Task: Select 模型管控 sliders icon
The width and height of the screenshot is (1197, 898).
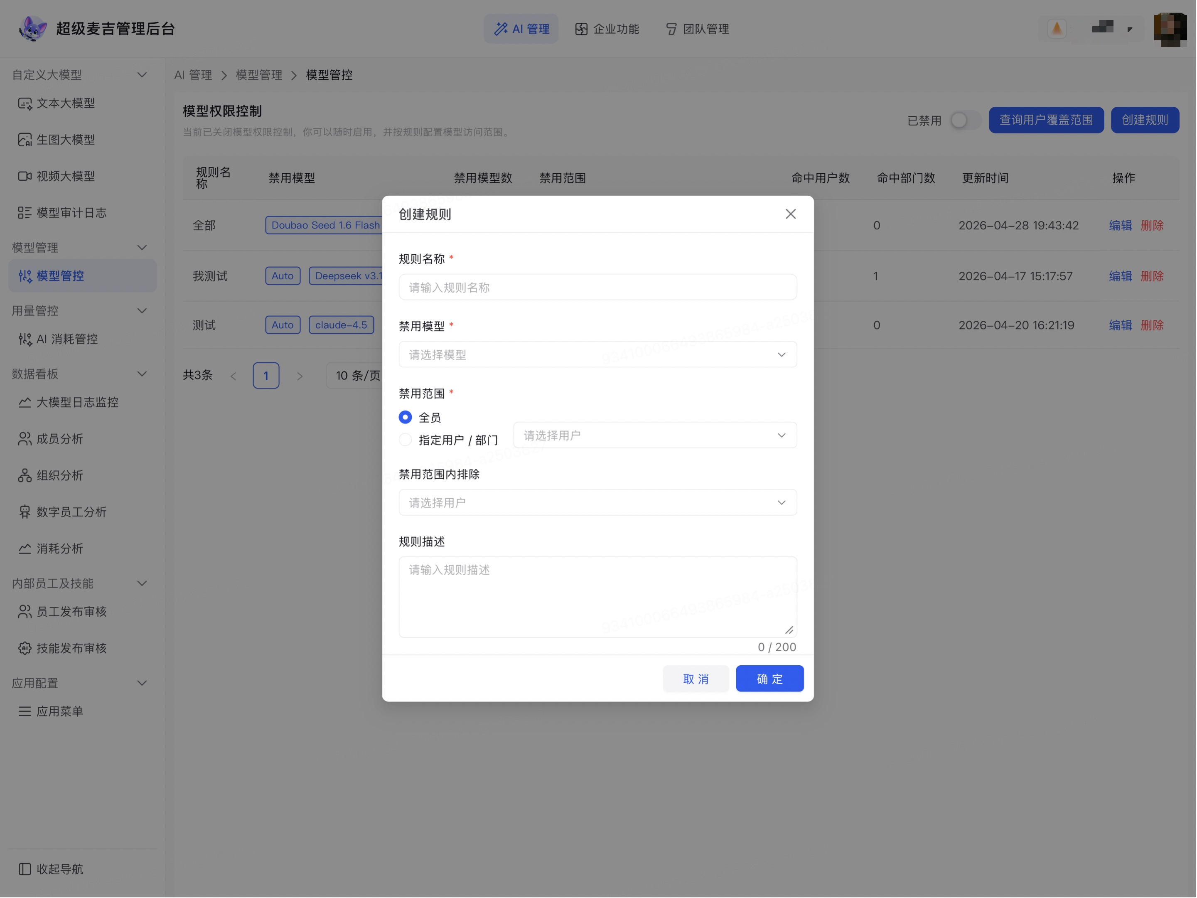Action: click(25, 276)
